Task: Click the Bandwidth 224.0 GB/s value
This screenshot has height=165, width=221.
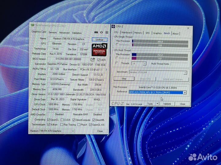Action: 96,90
